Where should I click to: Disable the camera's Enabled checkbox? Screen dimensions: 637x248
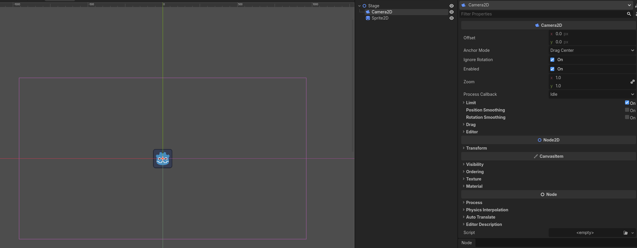[552, 69]
